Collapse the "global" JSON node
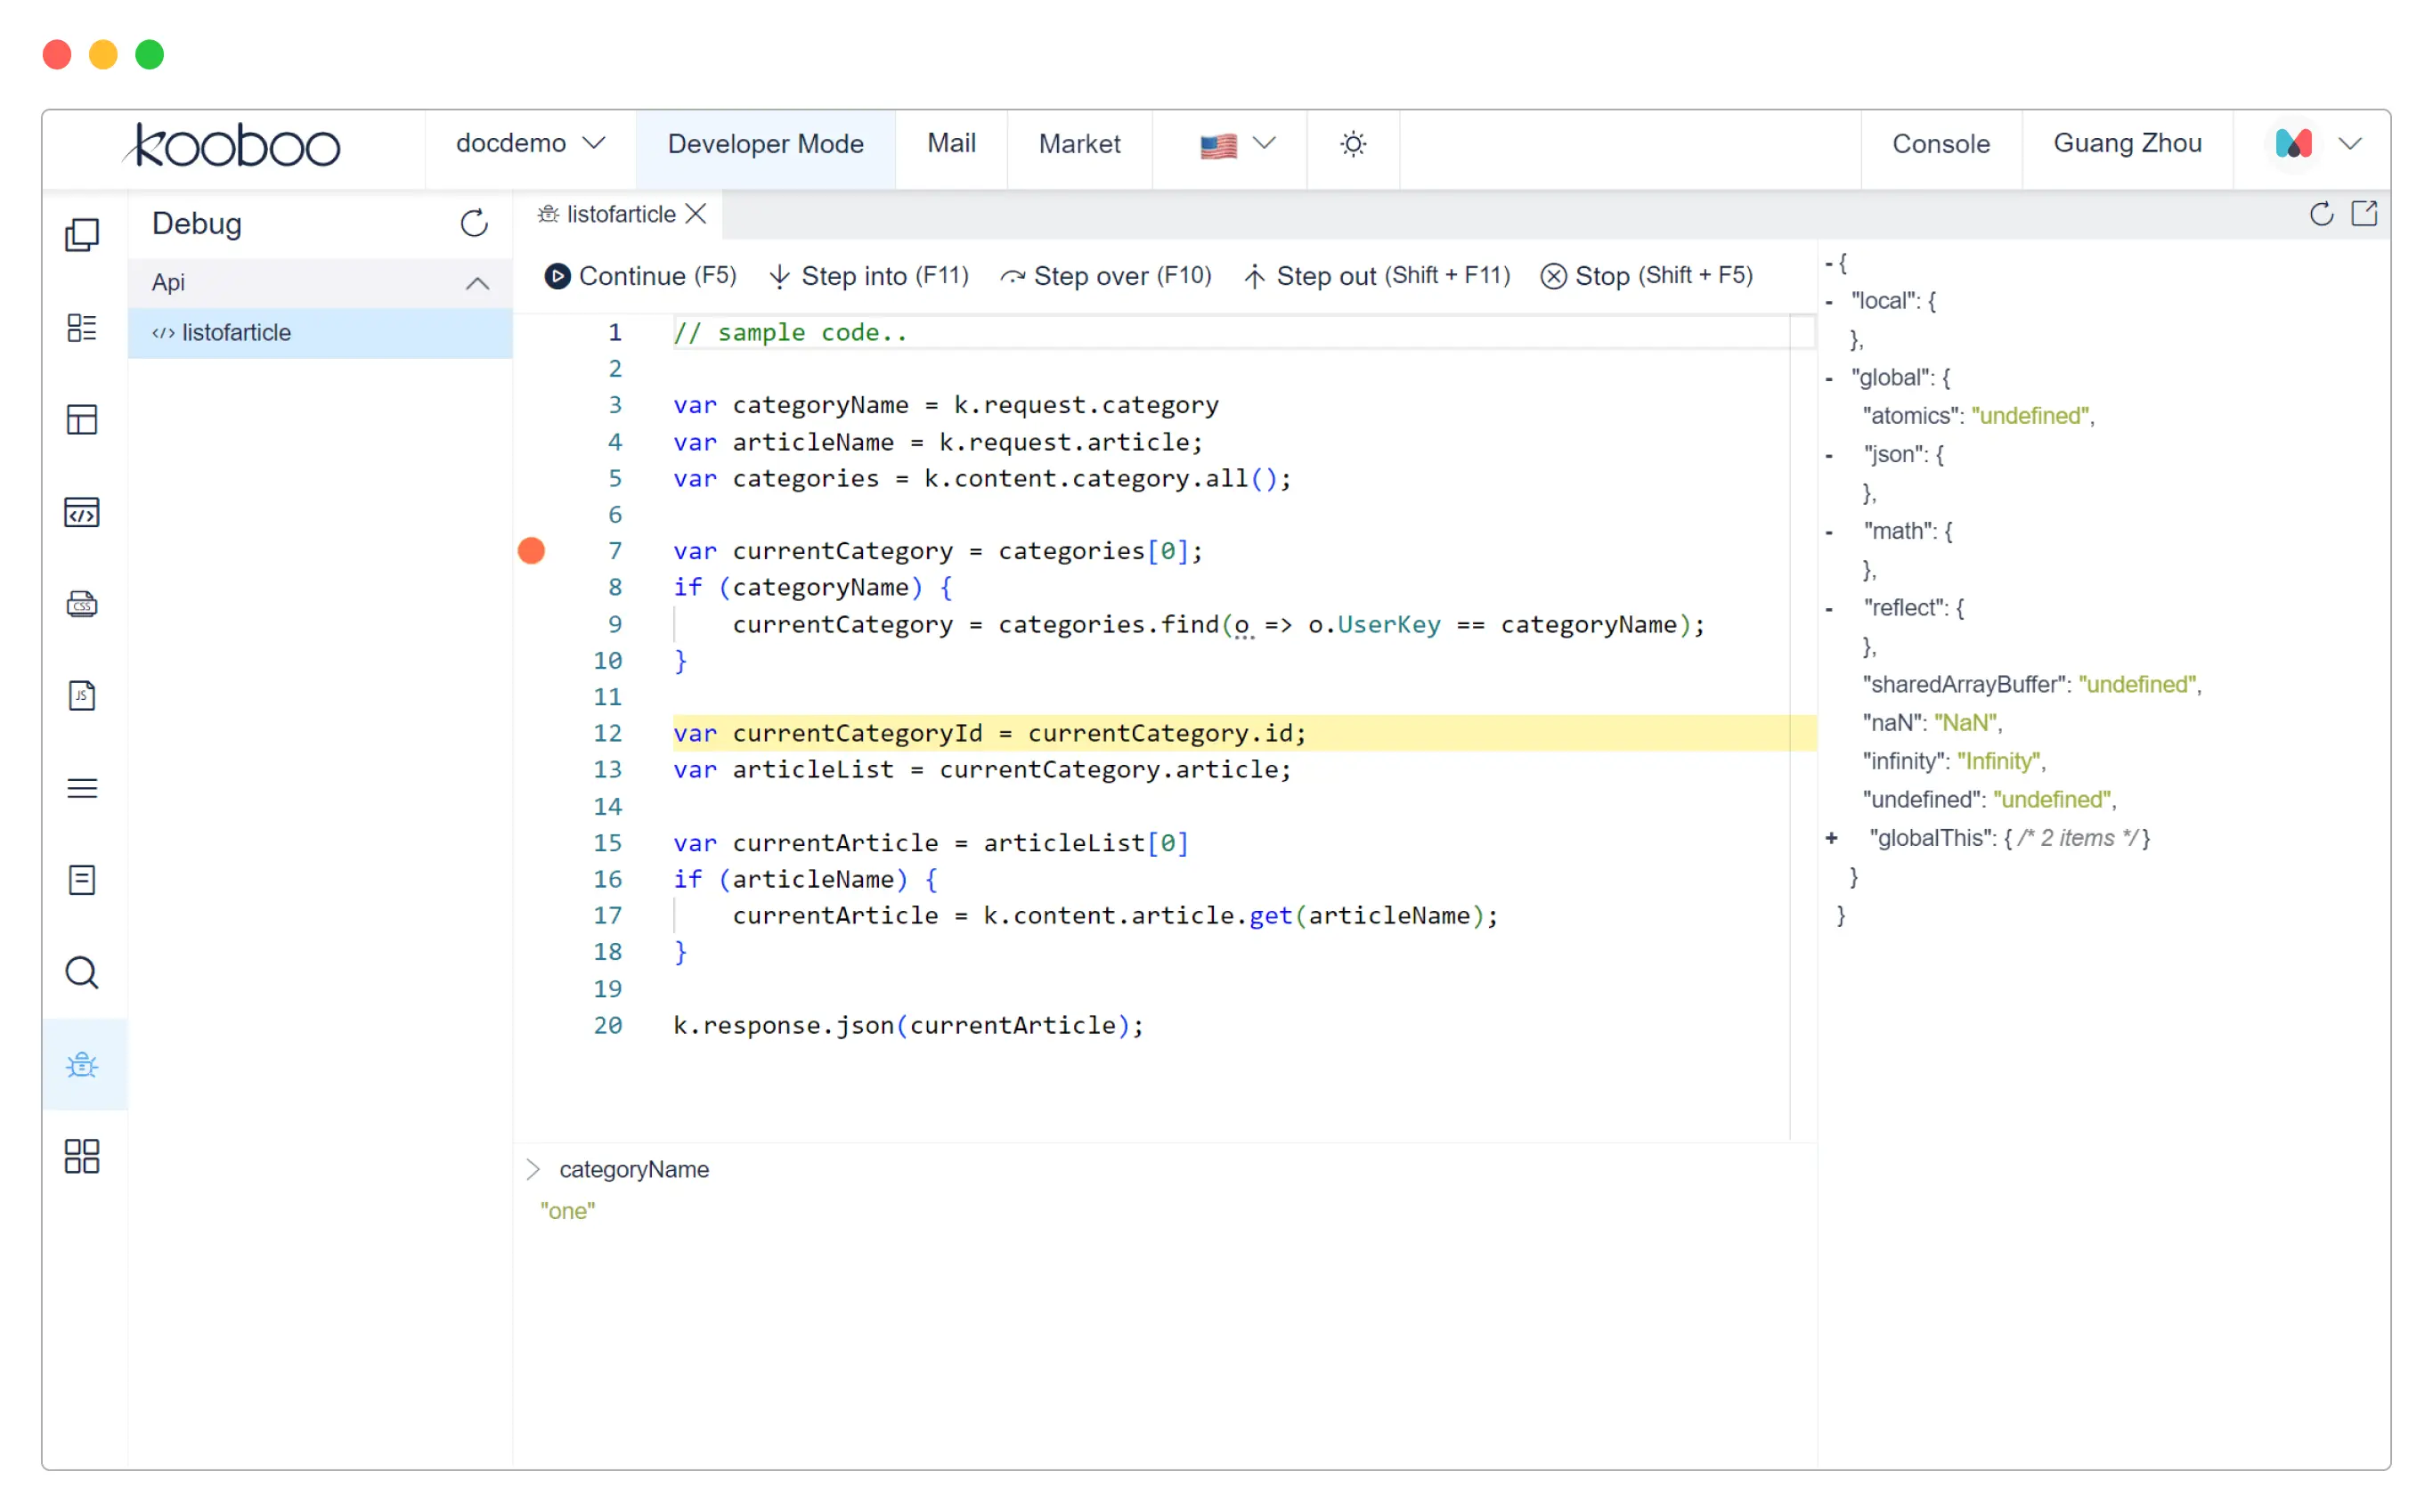This screenshot has width=2433, height=1512. pyautogui.click(x=1830, y=379)
